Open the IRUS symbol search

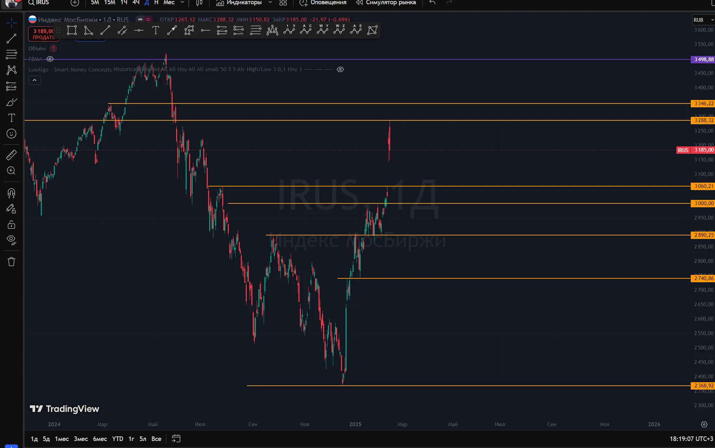pyautogui.click(x=39, y=3)
